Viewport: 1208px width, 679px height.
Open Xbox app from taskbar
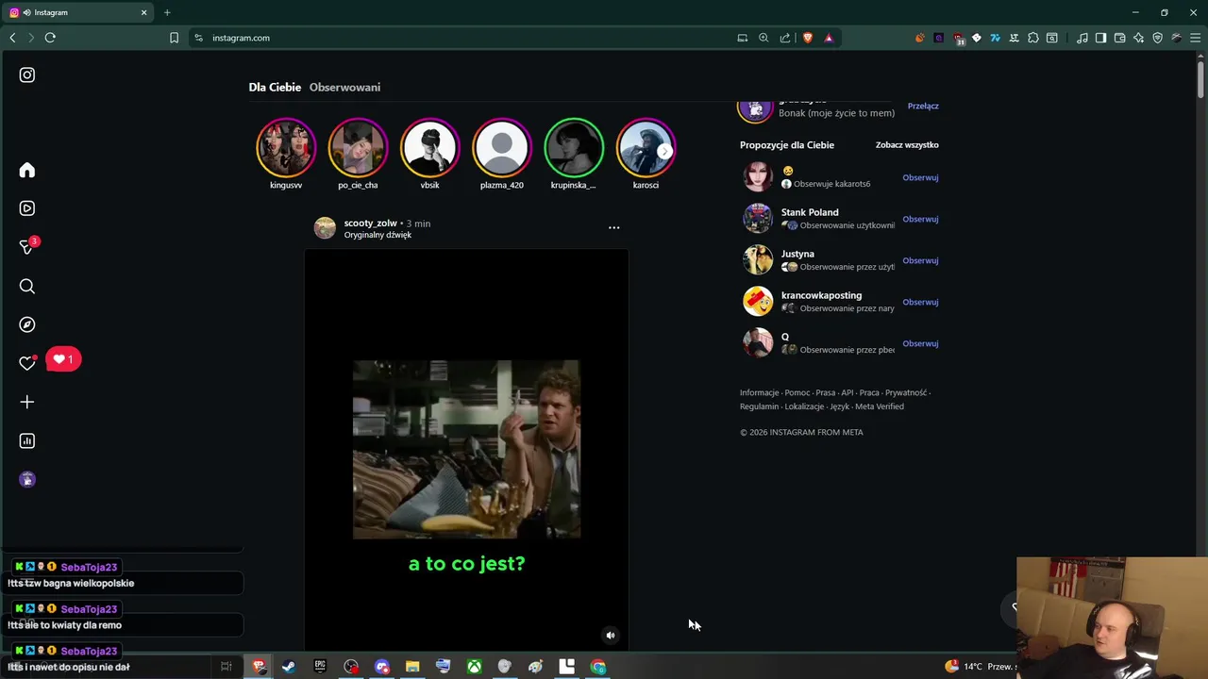pyautogui.click(x=474, y=667)
